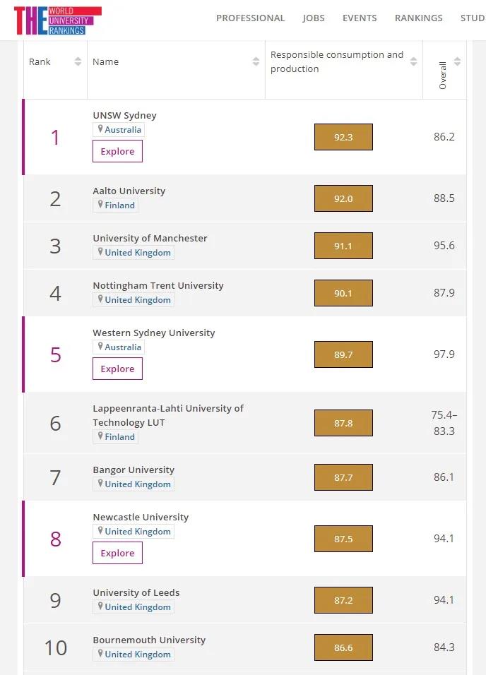Click location pin icon beside Finland for Aalto
This screenshot has height=675, width=486.
(x=100, y=205)
